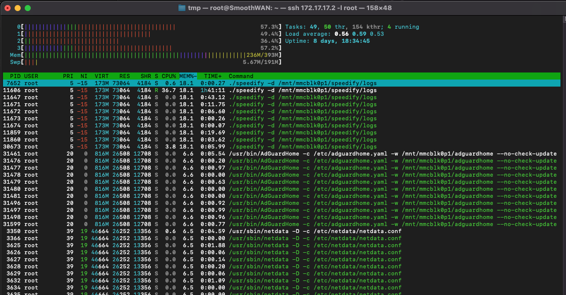Click the Swp usage meter showing 5.67M/191M
The image size is (566, 295).
point(146,62)
